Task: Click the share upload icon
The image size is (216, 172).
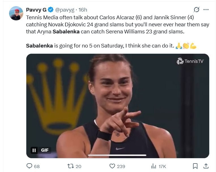Action: (206, 166)
